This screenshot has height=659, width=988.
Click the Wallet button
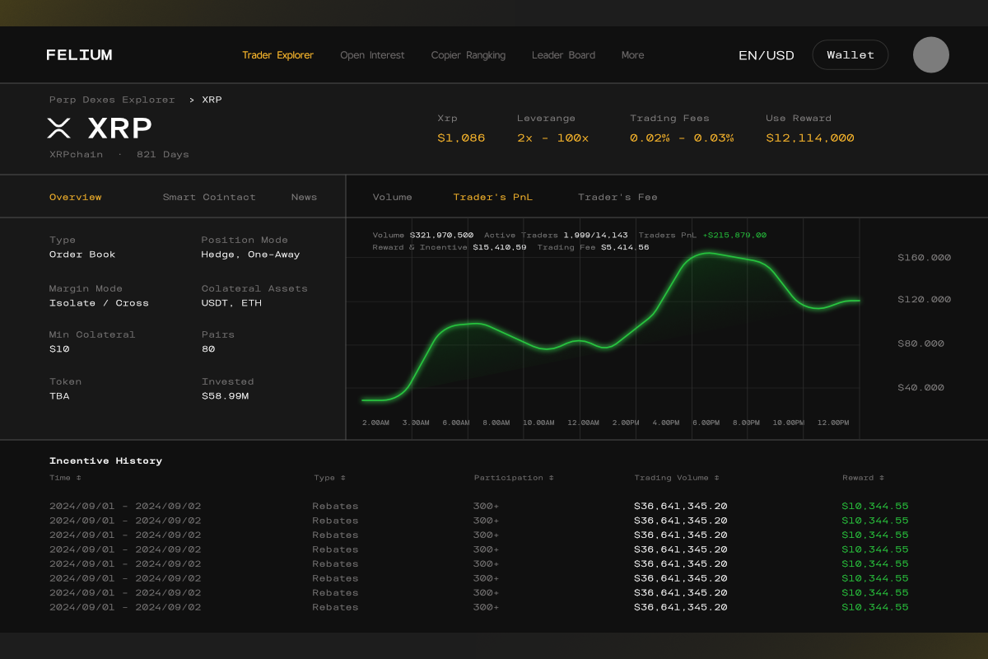point(850,55)
